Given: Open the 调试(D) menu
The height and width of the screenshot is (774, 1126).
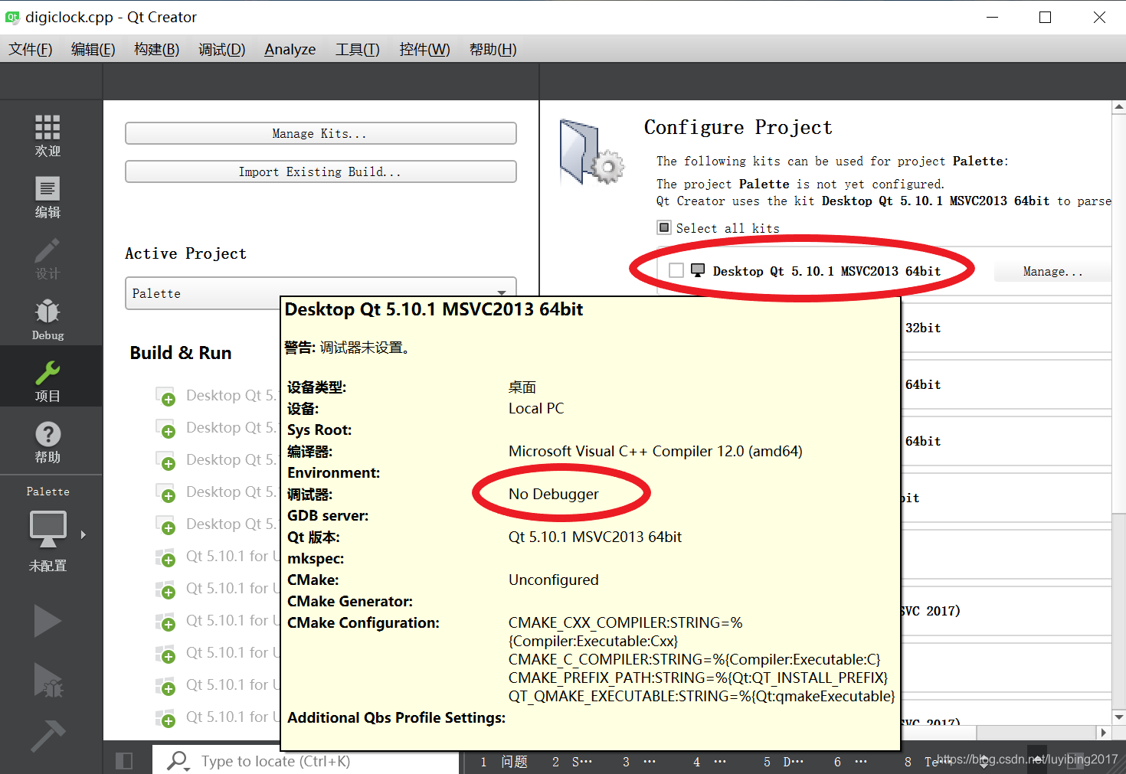Looking at the screenshot, I should [222, 49].
